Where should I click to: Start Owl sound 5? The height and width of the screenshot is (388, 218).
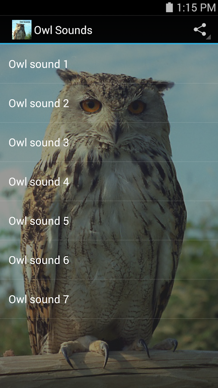click(109, 220)
